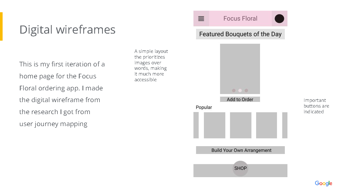The height and width of the screenshot is (192, 342).
Task: Click the large featured bouquet image placeholder
Action: pyautogui.click(x=240, y=66)
